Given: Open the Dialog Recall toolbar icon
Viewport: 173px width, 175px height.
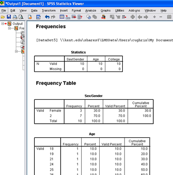Looking at the screenshot, I should (x=39, y=17).
